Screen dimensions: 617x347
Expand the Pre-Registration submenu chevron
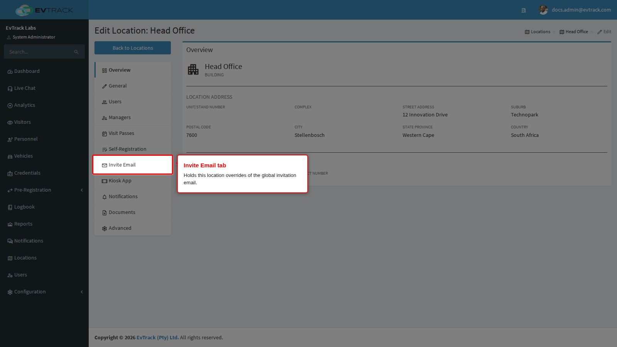pos(82,190)
